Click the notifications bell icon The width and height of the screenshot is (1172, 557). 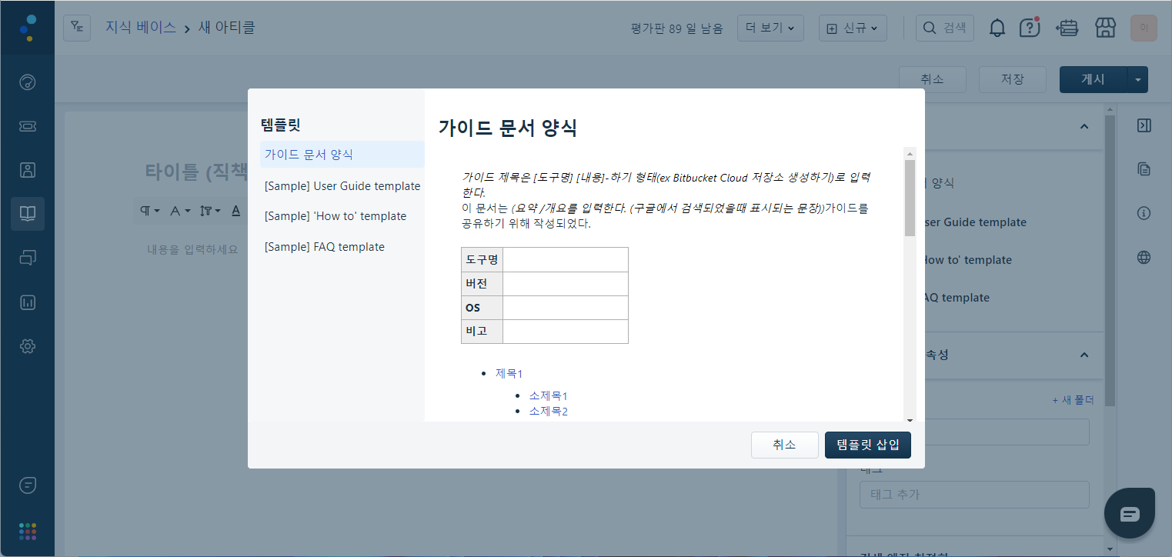coord(997,28)
